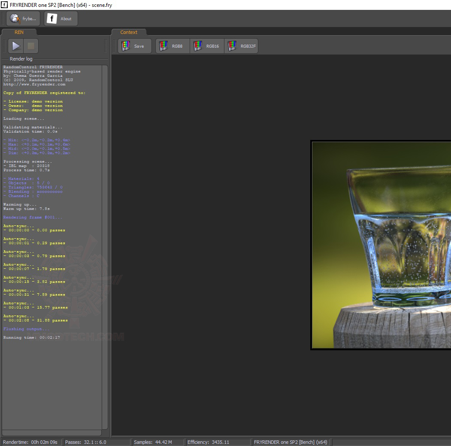Click the rendered glass image preview
The height and width of the screenshot is (446, 451).
[381, 245]
